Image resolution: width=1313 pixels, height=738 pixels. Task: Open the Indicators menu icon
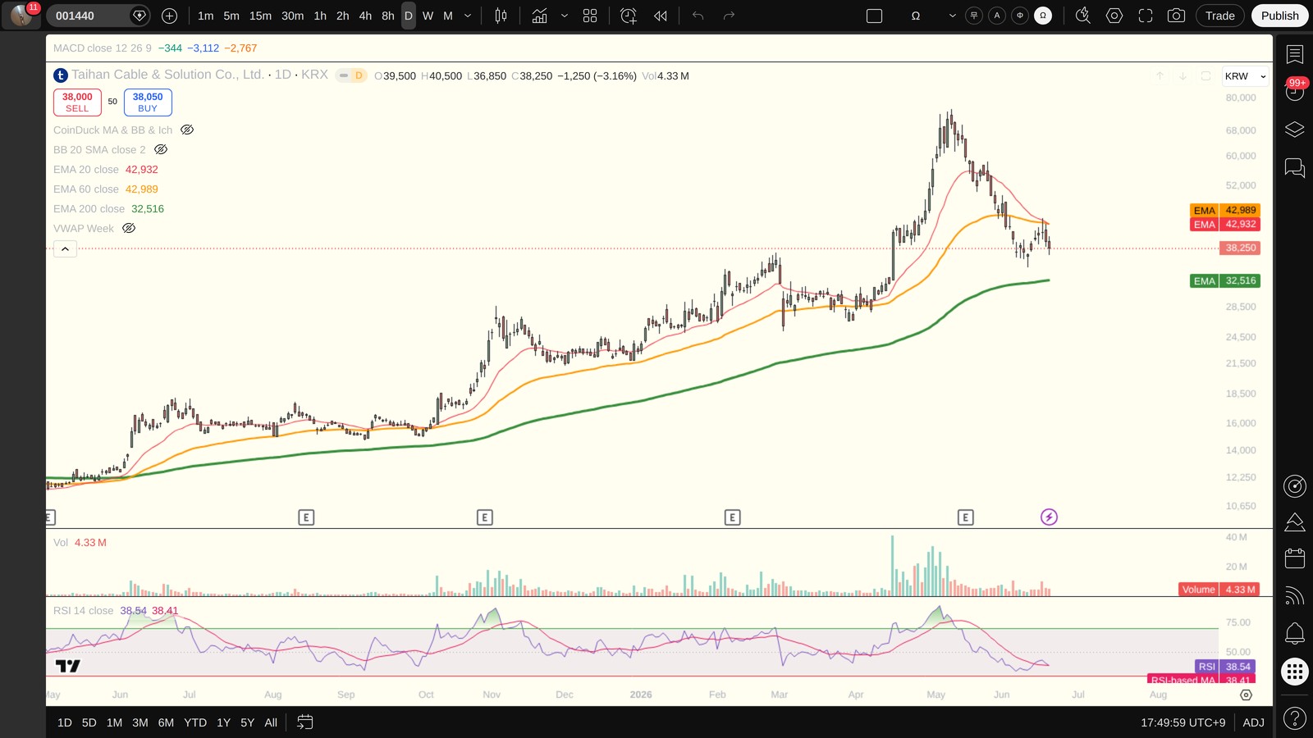coord(539,16)
